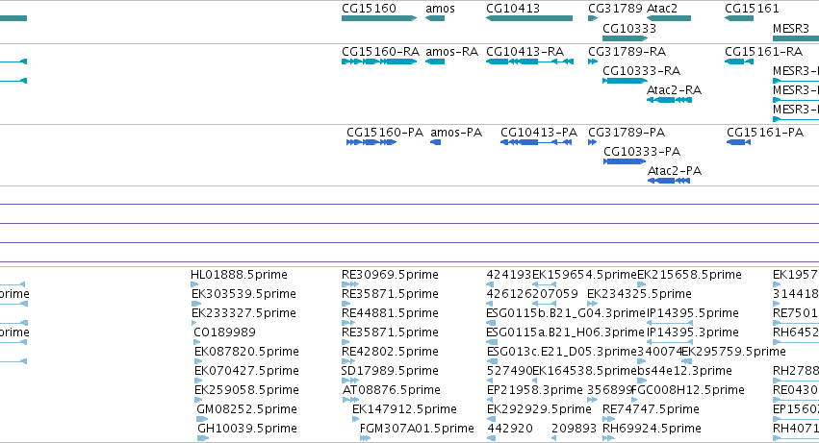Screen dimensions: 819x443
Task: Click the GH10039.5prime EST label
Action: pyautogui.click(x=247, y=429)
